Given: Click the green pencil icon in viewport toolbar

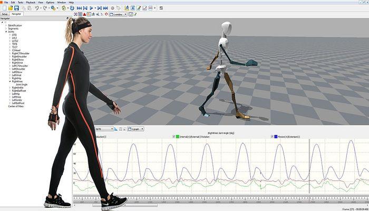Looking at the screenshot, I should pos(135,14).
